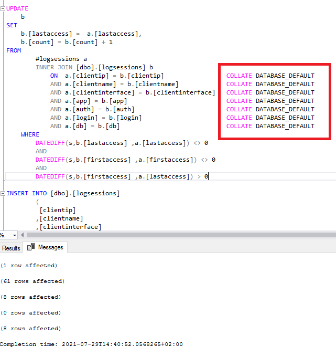Viewport: 336px width, 357px height.
Task: Click a.[login] = b.[login] condition
Action: pos(103,118)
